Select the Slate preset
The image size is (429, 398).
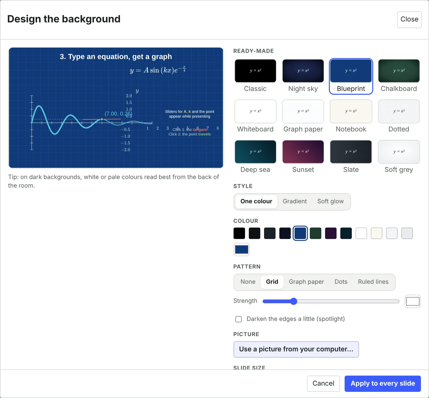[351, 157]
